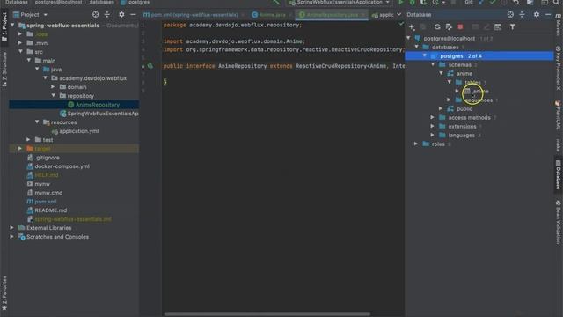Click the build hammer icon
Viewport: 563px width, 317px height.
(275, 2)
